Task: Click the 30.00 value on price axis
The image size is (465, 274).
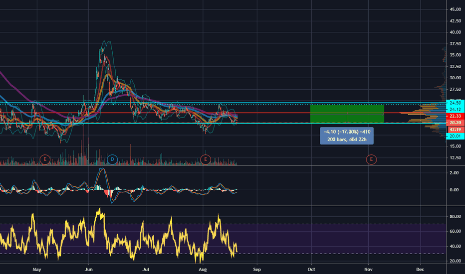Action: [x=455, y=78]
